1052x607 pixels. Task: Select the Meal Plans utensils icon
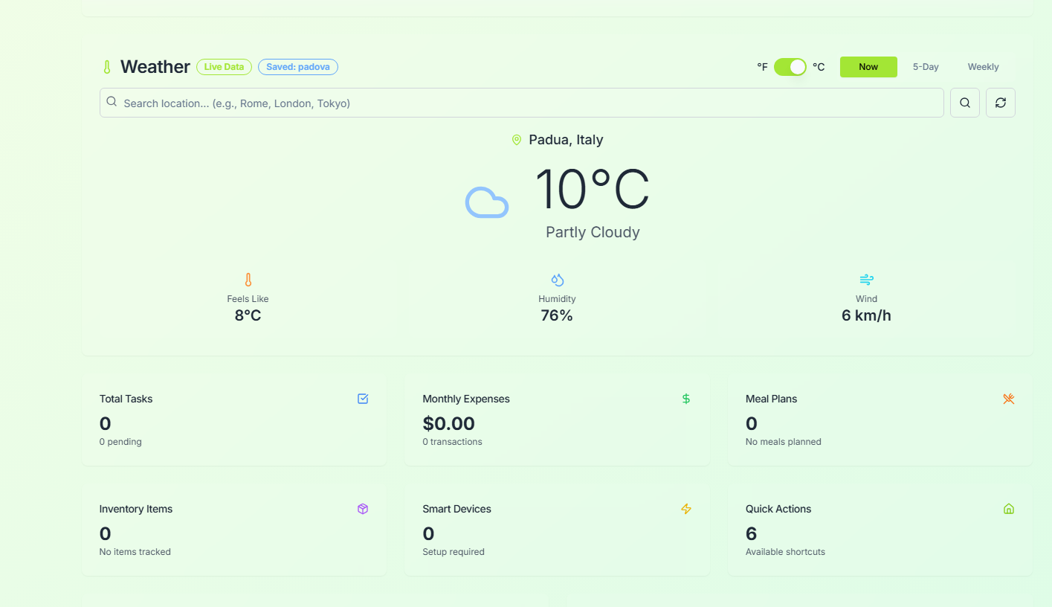(1009, 399)
